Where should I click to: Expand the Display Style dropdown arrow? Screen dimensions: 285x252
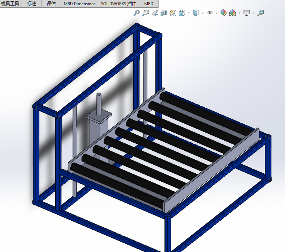(x=202, y=13)
